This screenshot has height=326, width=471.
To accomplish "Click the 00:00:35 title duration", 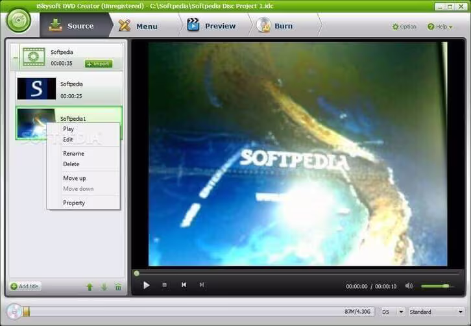I will pos(62,64).
